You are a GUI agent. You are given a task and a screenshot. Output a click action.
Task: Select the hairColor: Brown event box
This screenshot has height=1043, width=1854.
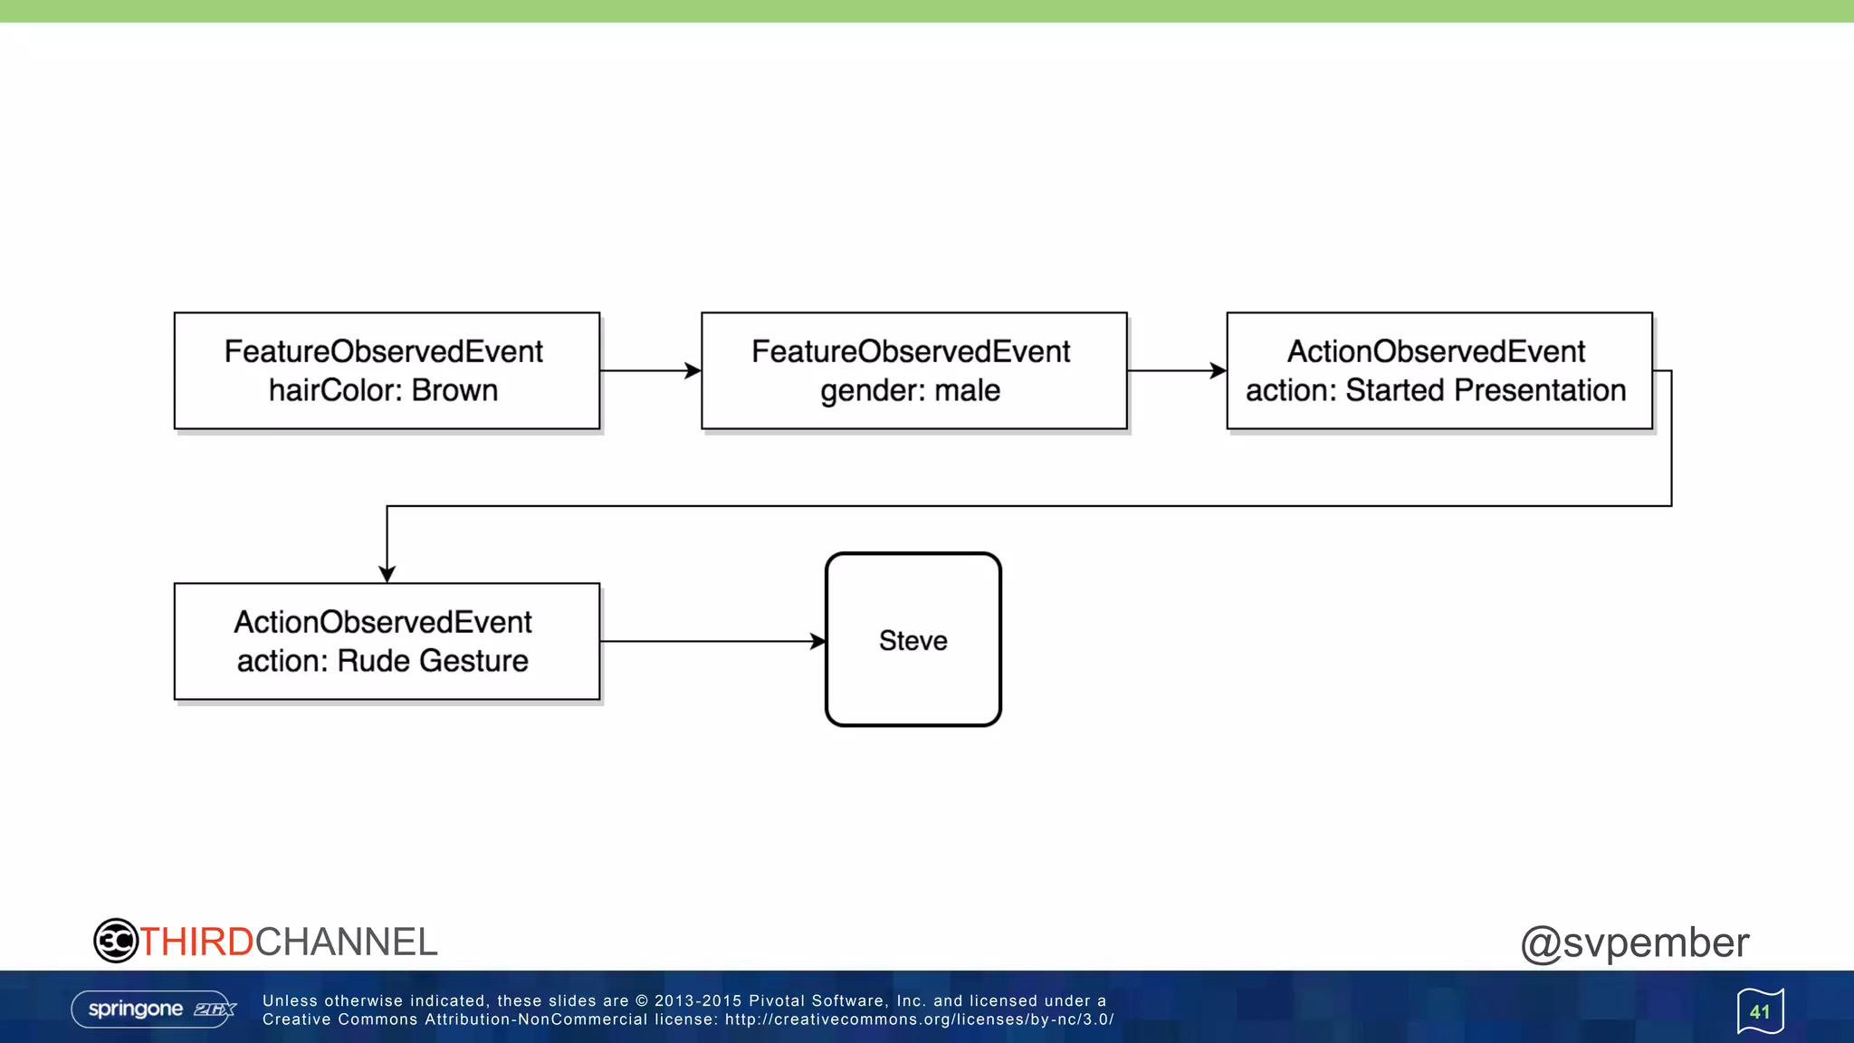[387, 371]
